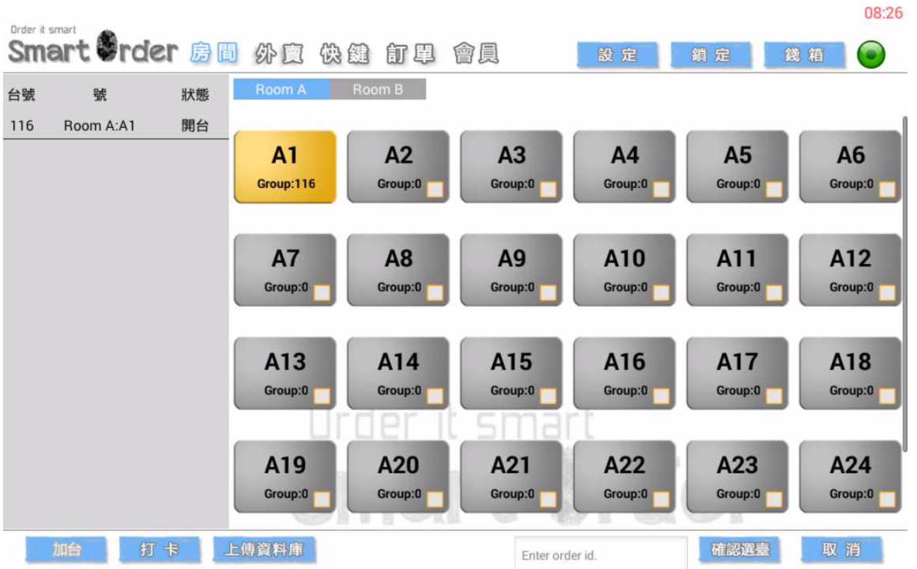Tick the checkbox on table A9
The height and width of the screenshot is (569, 917).
pyautogui.click(x=548, y=292)
